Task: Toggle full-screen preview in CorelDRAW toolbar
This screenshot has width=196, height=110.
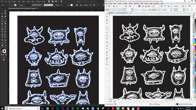Action: 161,6
